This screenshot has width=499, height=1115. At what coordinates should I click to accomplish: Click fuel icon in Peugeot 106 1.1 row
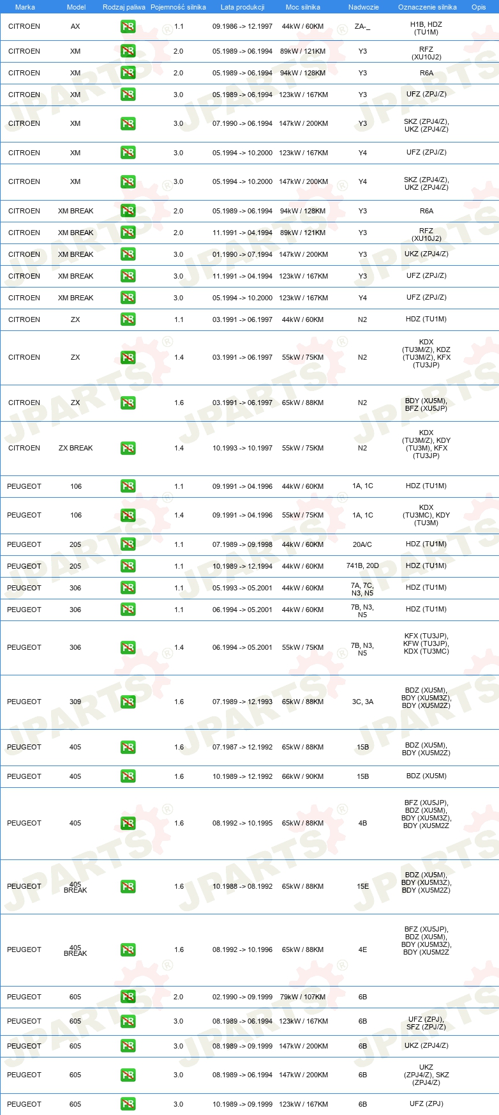(128, 486)
